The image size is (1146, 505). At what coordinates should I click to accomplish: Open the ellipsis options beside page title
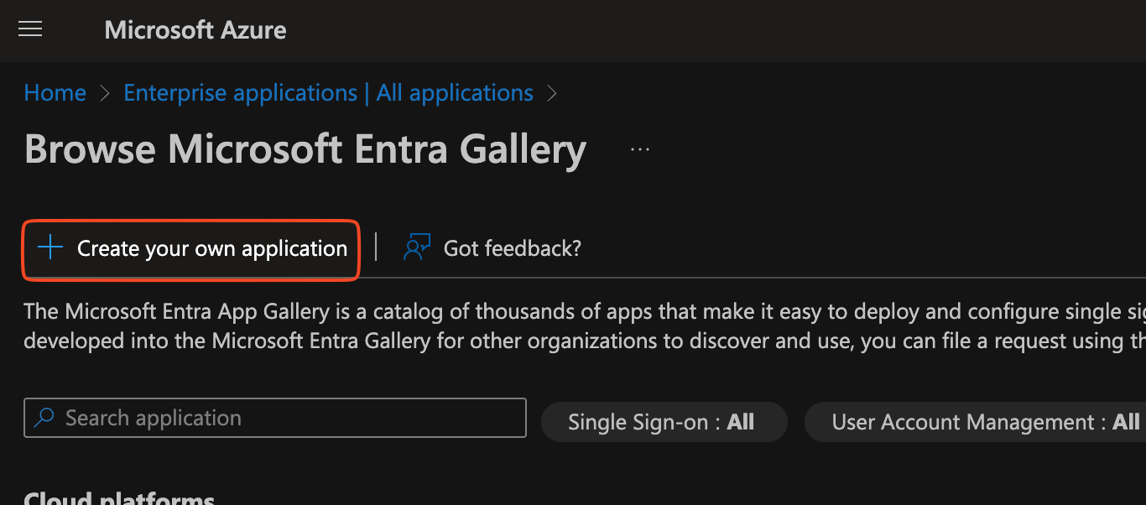pyautogui.click(x=640, y=149)
